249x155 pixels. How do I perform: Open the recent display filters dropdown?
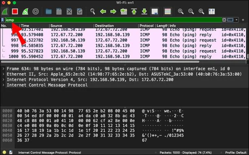click(236, 20)
